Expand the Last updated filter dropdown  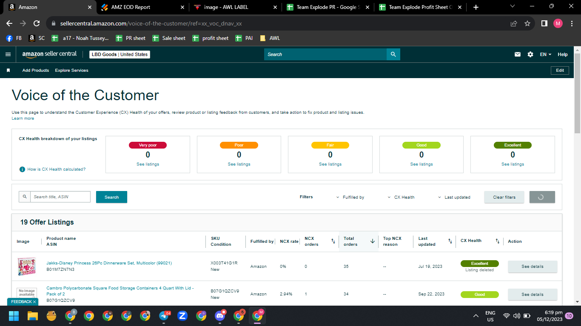coord(454,197)
